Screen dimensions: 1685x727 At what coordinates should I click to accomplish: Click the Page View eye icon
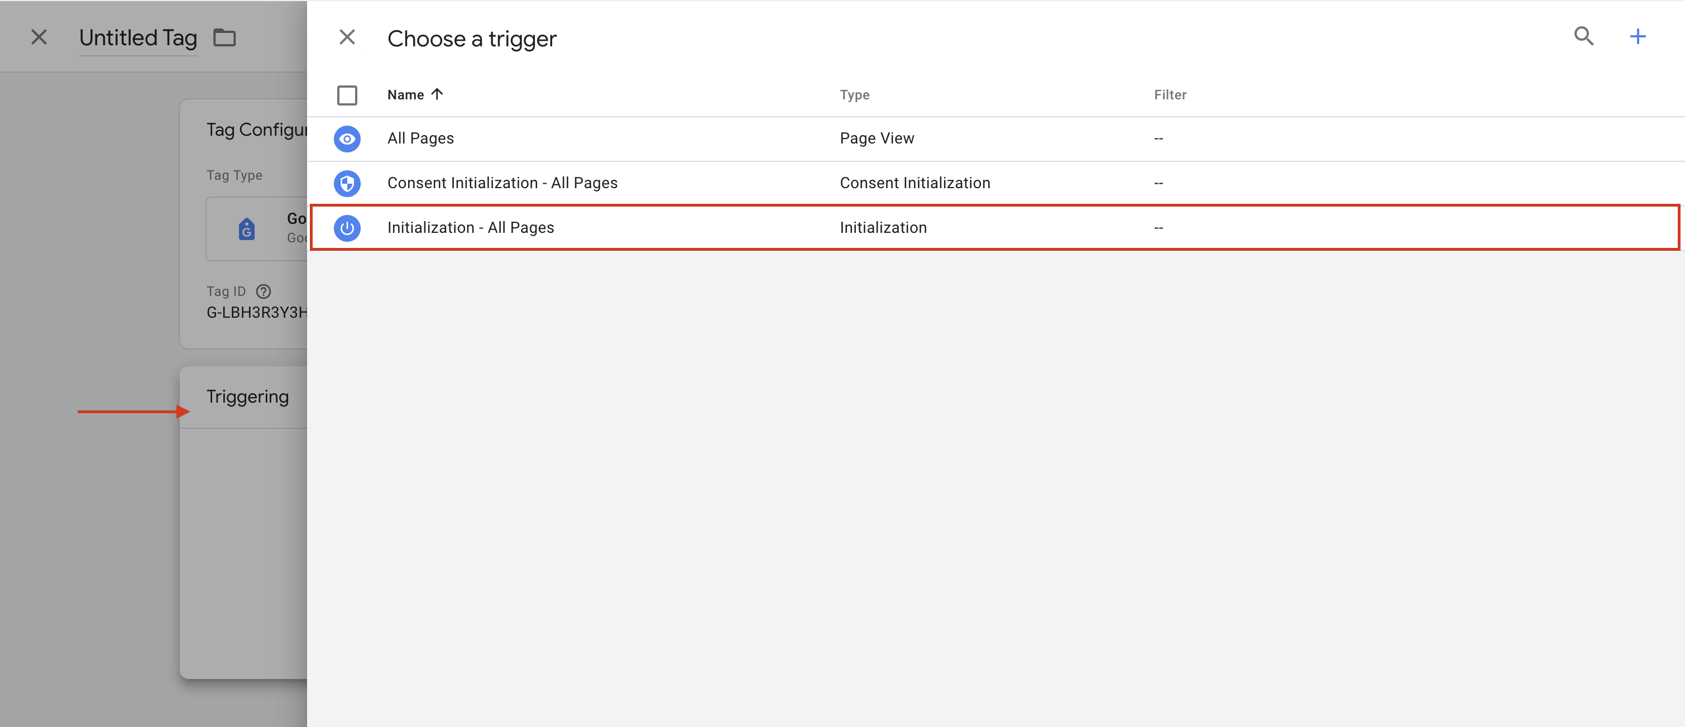click(347, 138)
